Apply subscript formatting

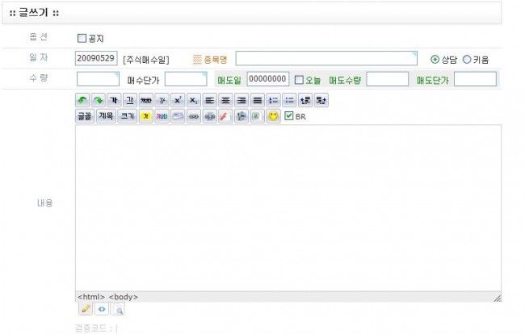pos(194,100)
